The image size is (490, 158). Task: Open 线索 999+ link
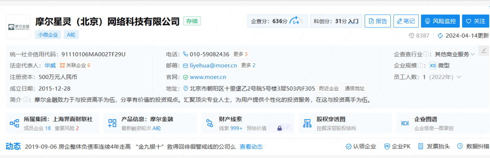(x=231, y=128)
